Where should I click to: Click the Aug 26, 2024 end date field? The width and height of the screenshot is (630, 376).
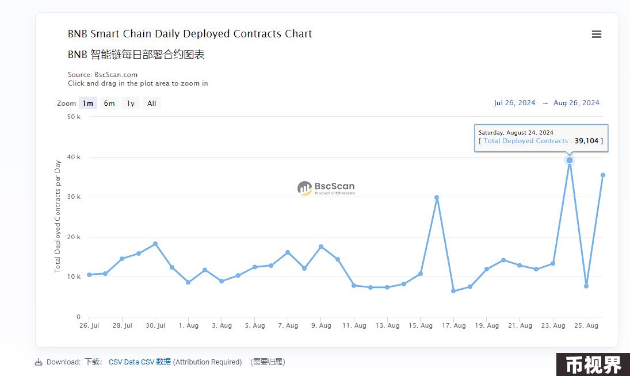(x=576, y=103)
